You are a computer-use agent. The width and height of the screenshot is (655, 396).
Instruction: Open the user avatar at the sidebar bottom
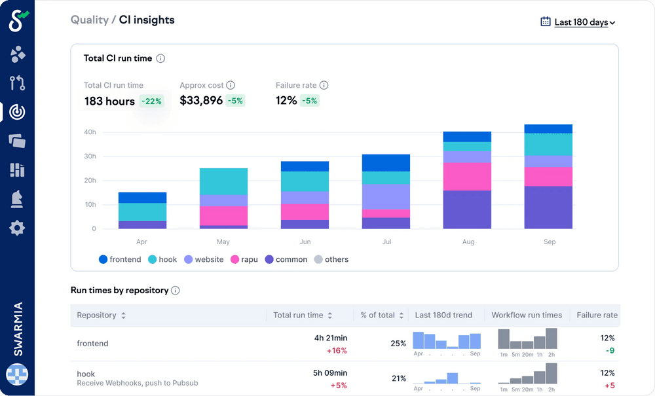(17, 375)
